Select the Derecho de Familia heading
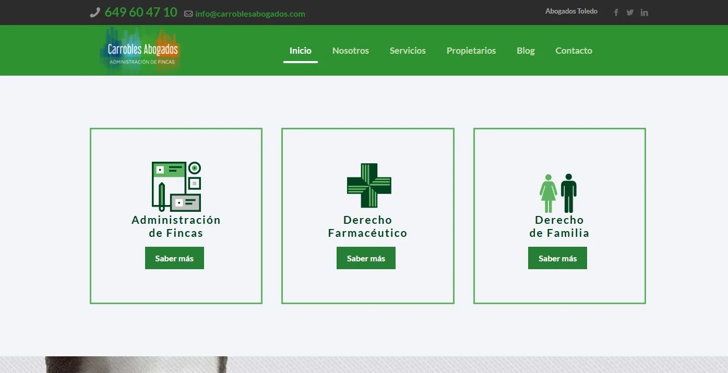 pyautogui.click(x=559, y=226)
